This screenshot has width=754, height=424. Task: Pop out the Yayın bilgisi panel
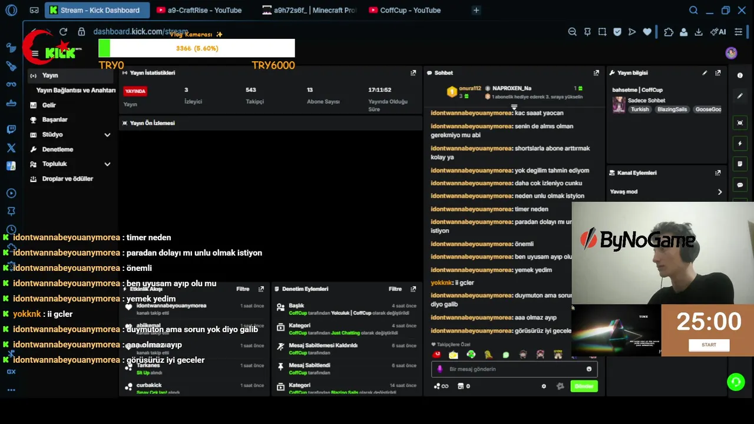pyautogui.click(x=717, y=73)
